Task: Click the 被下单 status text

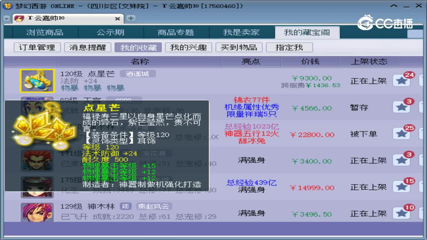Action: coord(364,134)
